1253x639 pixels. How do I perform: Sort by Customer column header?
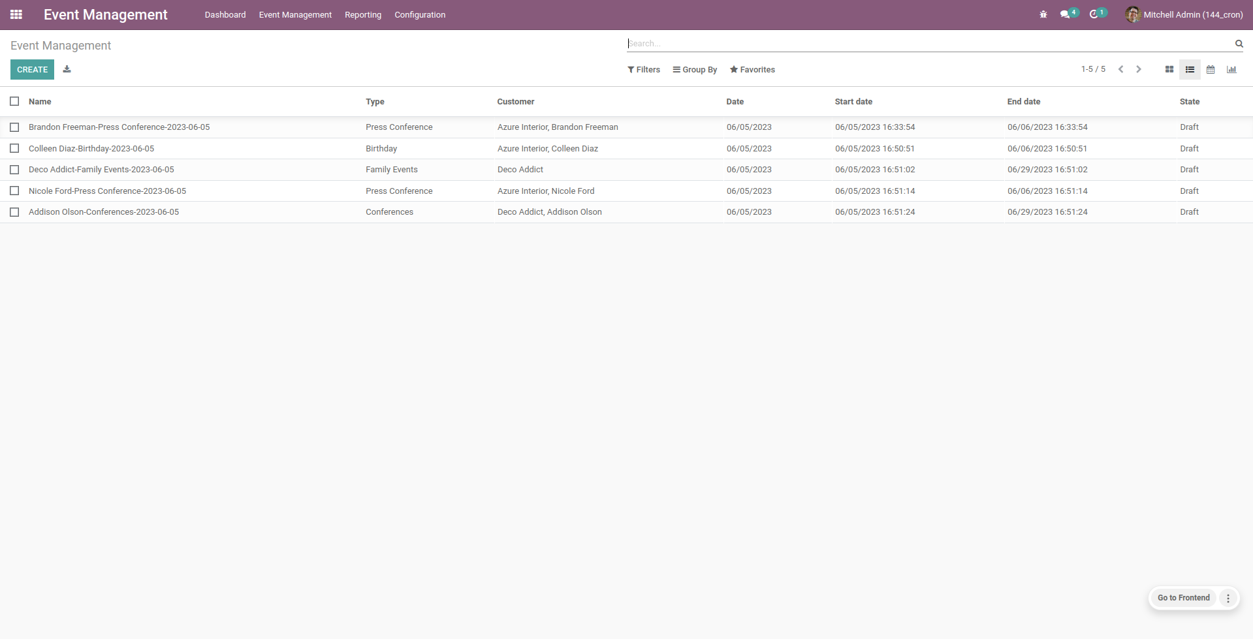[x=516, y=102]
